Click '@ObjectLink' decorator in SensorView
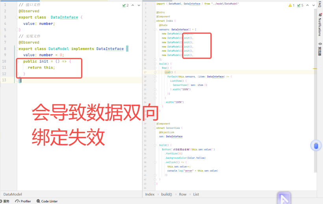Screen dimensions: 323x204 [167, 132]
